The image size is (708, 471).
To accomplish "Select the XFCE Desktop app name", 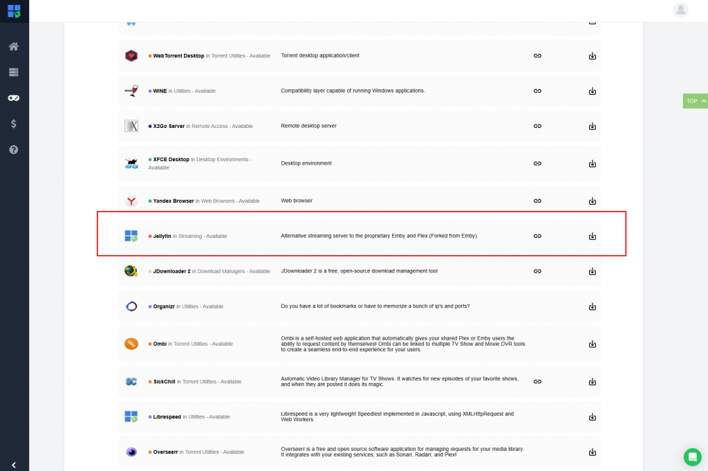I will coord(171,159).
